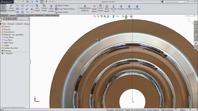Select the Spline sketch tool
The image size is (198, 111).
[x=27, y=6]
